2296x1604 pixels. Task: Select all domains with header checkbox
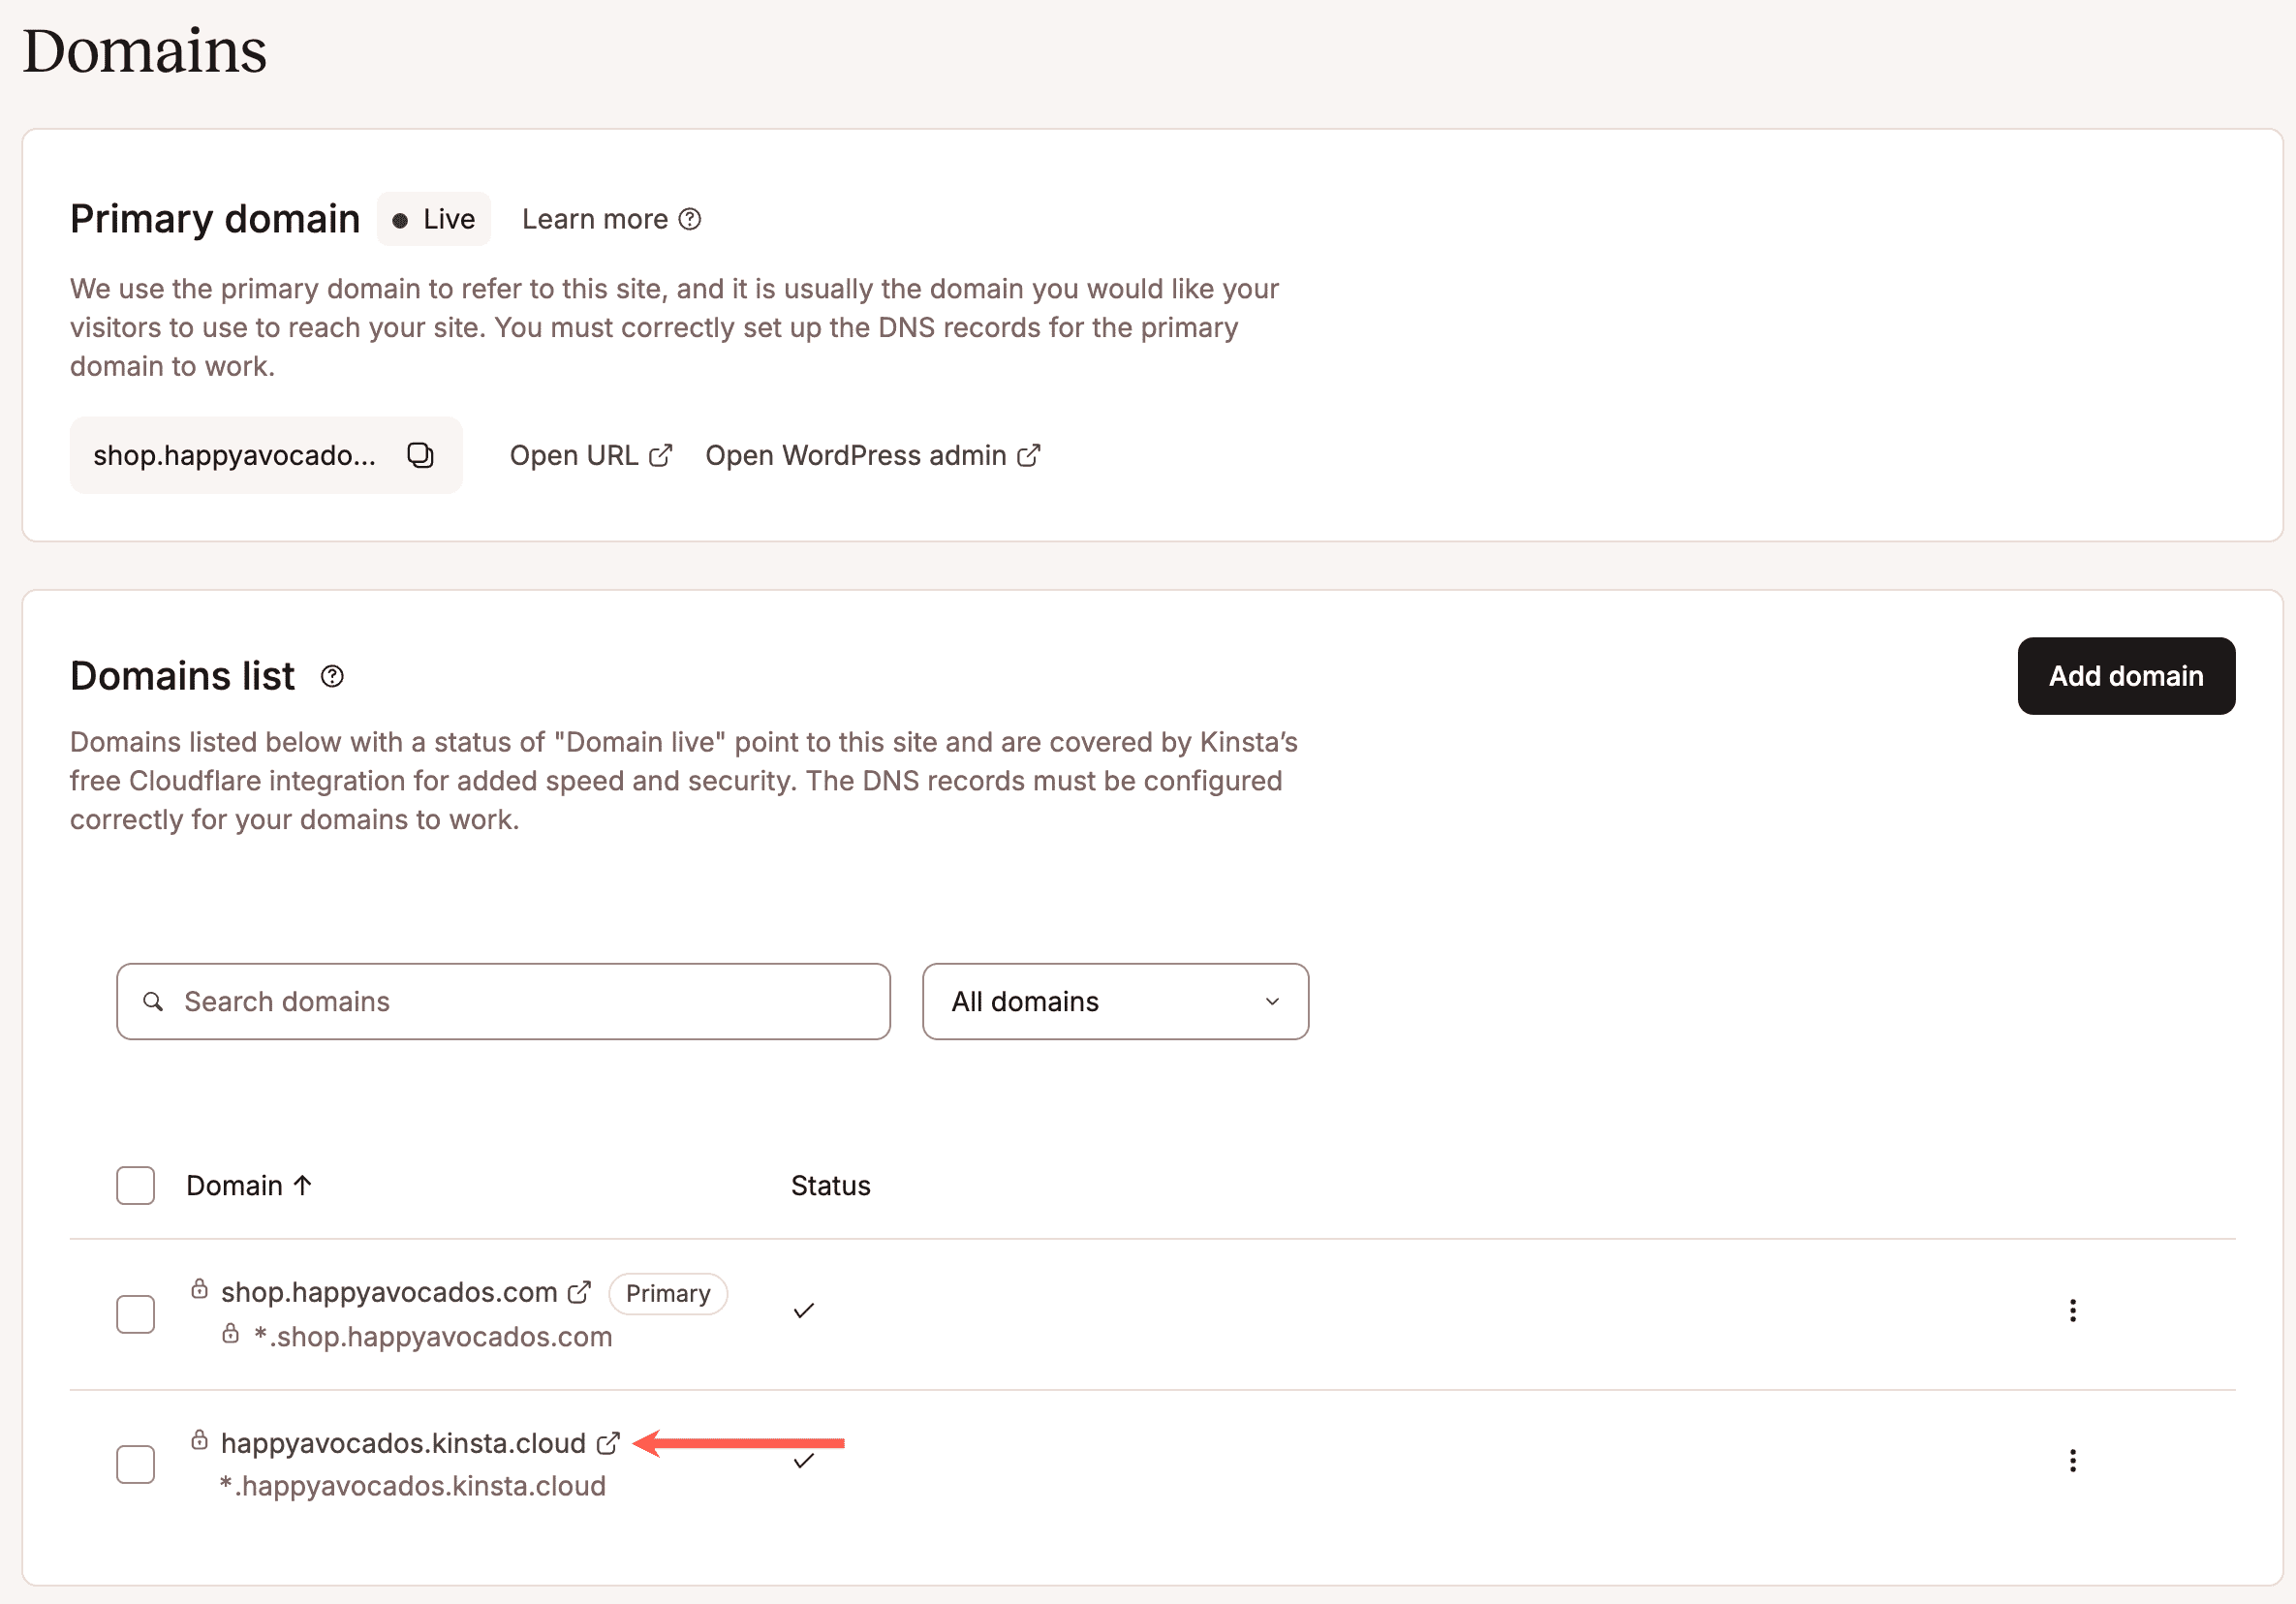click(x=134, y=1185)
